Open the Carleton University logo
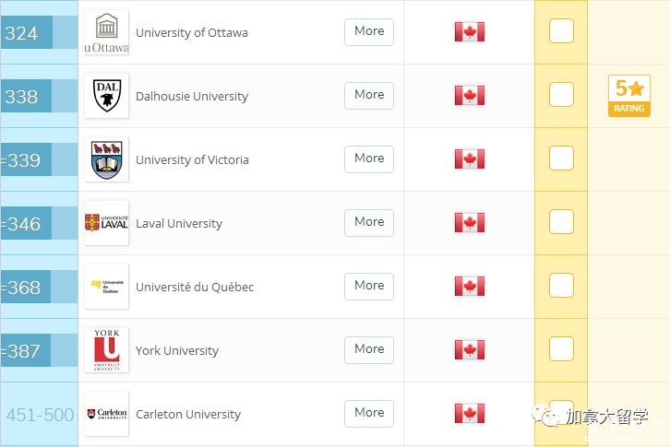Image resolution: width=670 pixels, height=447 pixels. coord(106,414)
